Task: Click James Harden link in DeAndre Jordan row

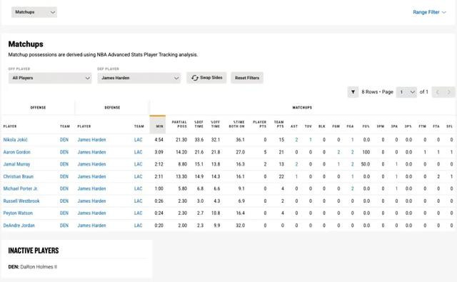Action: (91, 226)
